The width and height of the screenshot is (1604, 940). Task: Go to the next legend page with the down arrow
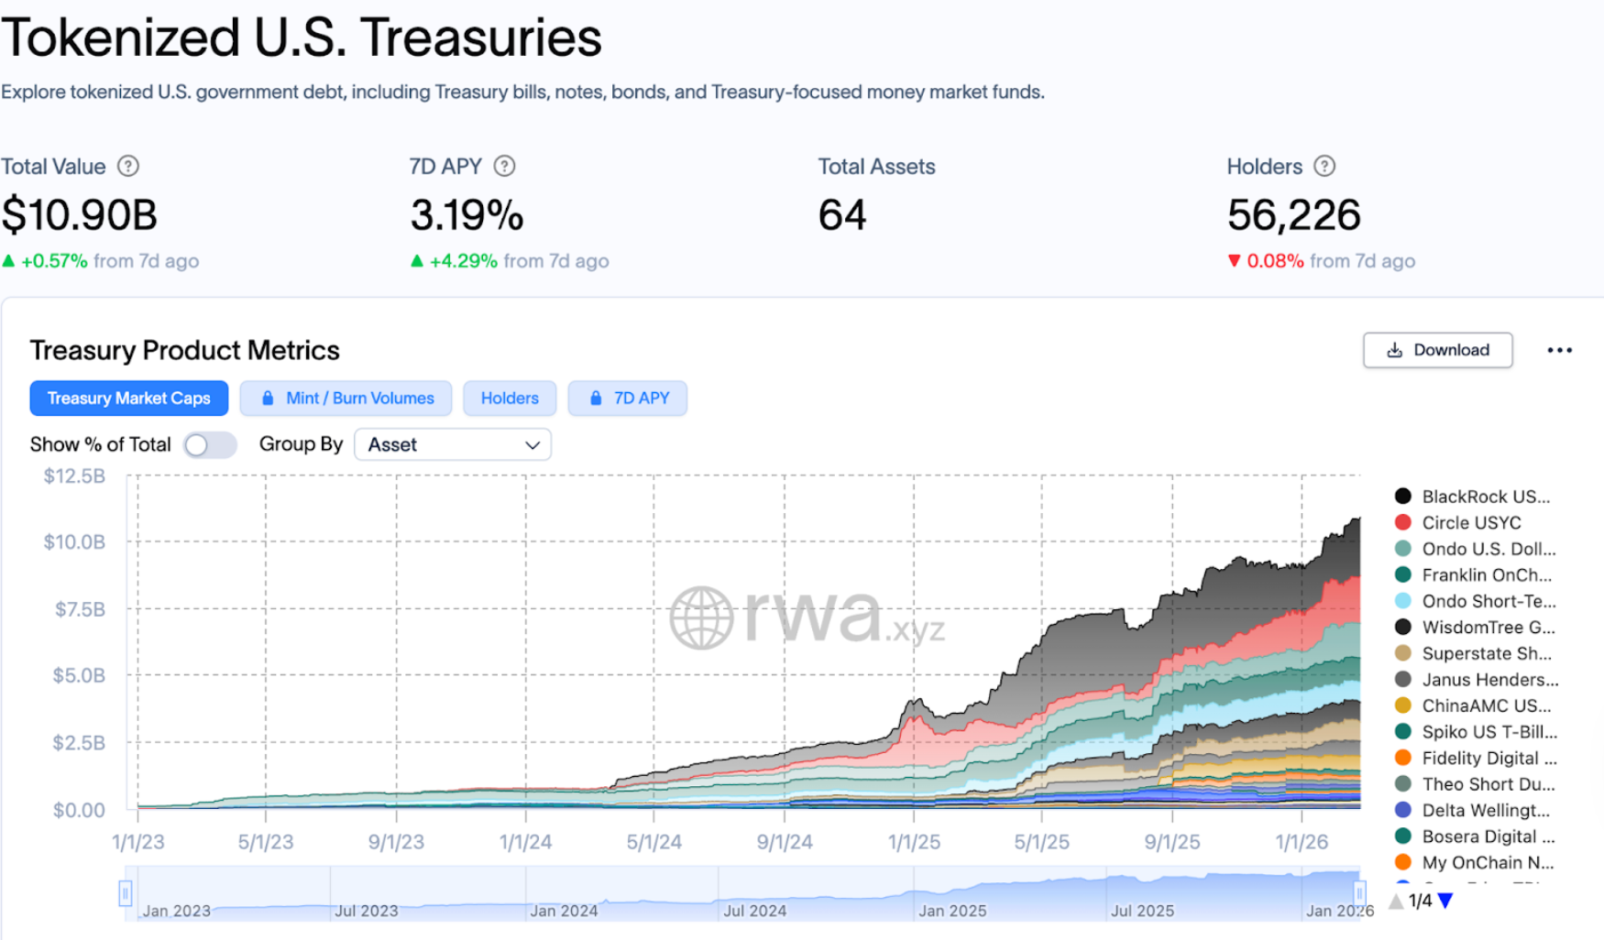(1446, 901)
